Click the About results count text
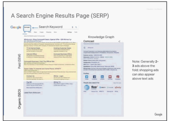This screenshot has width=169, height=121. click(x=34, y=36)
